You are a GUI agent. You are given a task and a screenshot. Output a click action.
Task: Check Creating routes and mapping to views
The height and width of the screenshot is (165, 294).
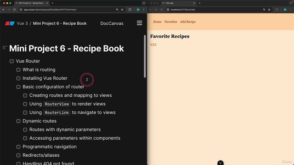click(25, 95)
